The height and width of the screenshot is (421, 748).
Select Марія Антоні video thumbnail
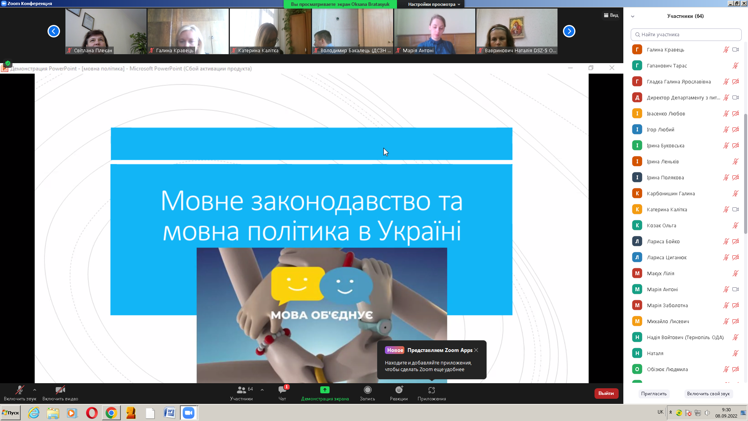click(x=435, y=31)
